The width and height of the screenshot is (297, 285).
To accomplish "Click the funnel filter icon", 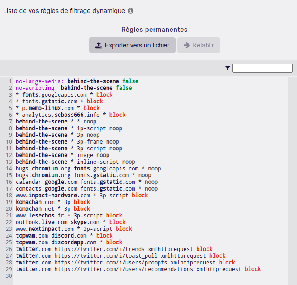I will 228,68.
